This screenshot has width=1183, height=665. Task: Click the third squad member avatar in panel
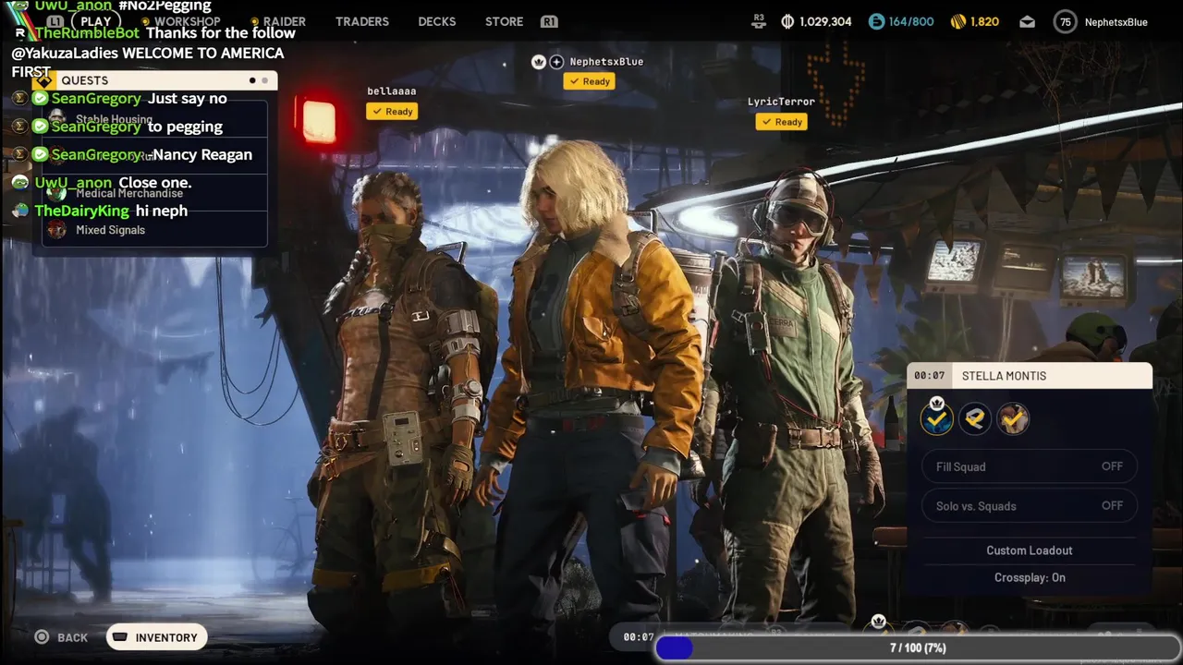pos(1013,419)
